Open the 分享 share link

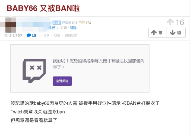46,35
